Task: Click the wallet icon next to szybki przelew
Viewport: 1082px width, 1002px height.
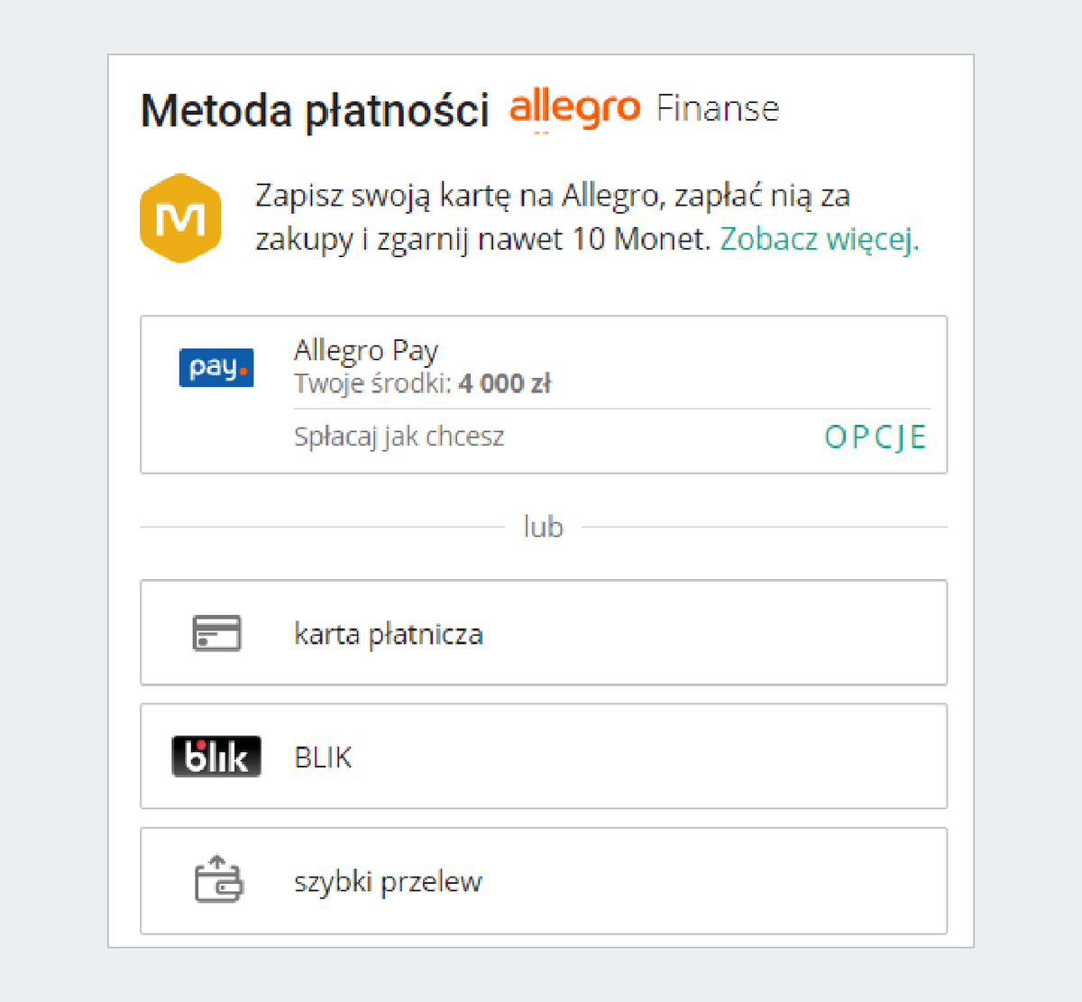Action: click(x=216, y=881)
